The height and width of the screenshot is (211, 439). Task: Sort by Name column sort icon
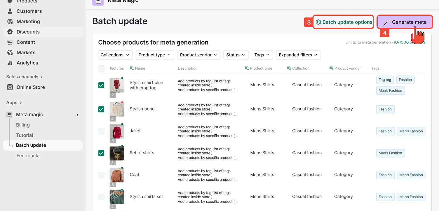132,68
